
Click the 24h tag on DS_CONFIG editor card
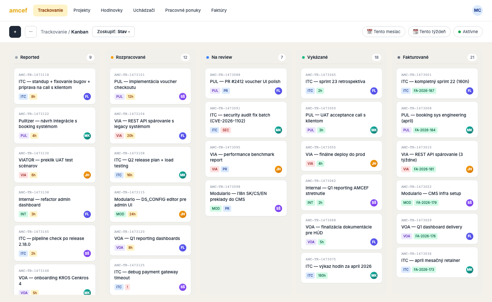pyautogui.click(x=133, y=214)
